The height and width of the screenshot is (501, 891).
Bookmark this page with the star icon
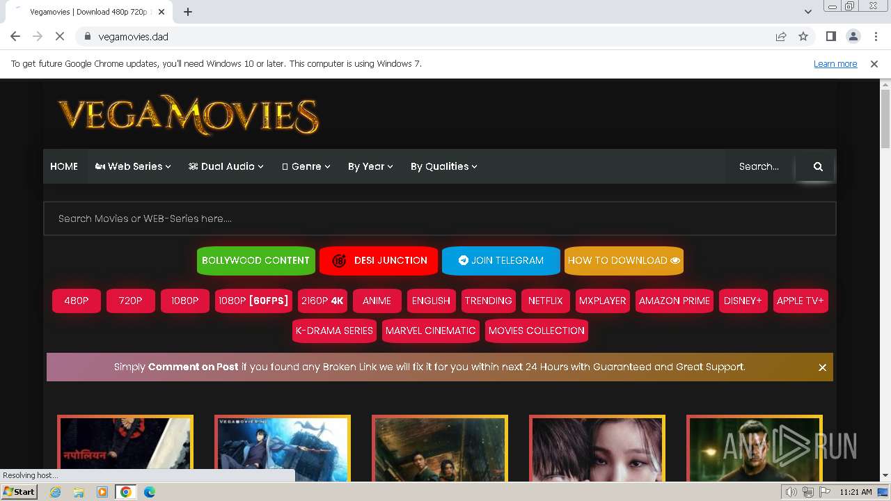(803, 36)
